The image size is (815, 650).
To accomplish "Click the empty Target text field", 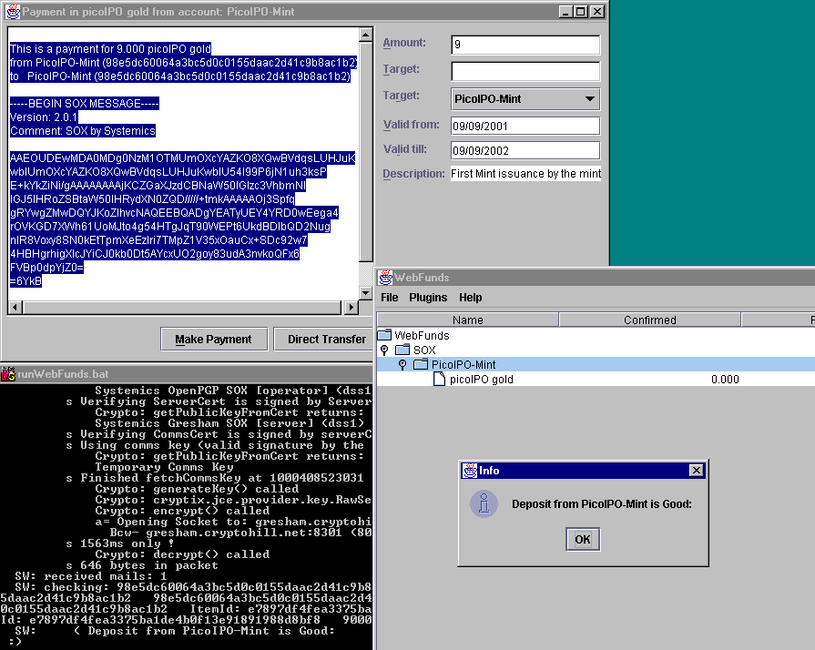I will point(525,71).
